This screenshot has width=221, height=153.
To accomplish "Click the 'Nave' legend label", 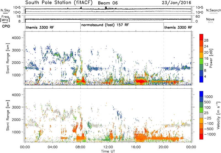I will (x=210, y=19).
